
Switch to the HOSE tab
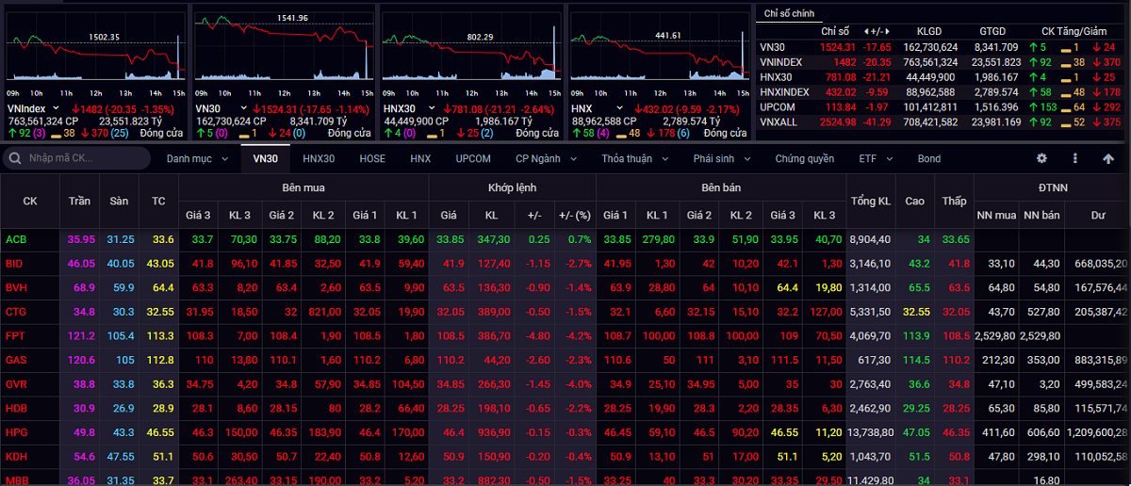[x=372, y=158]
